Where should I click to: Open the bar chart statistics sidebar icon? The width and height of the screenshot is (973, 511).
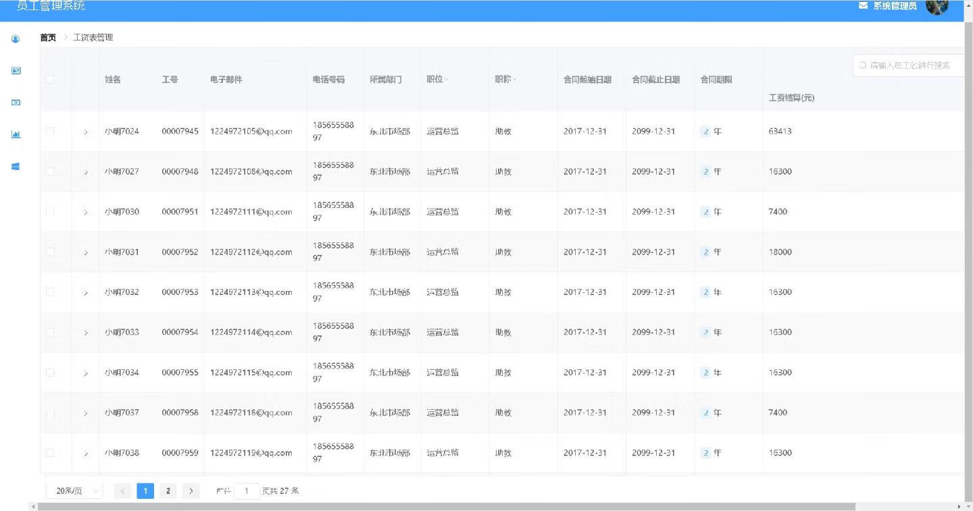tap(16, 134)
